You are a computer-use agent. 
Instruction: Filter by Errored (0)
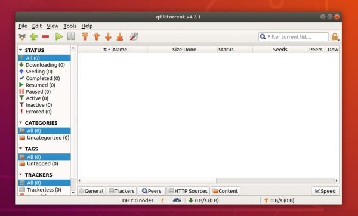(45, 112)
